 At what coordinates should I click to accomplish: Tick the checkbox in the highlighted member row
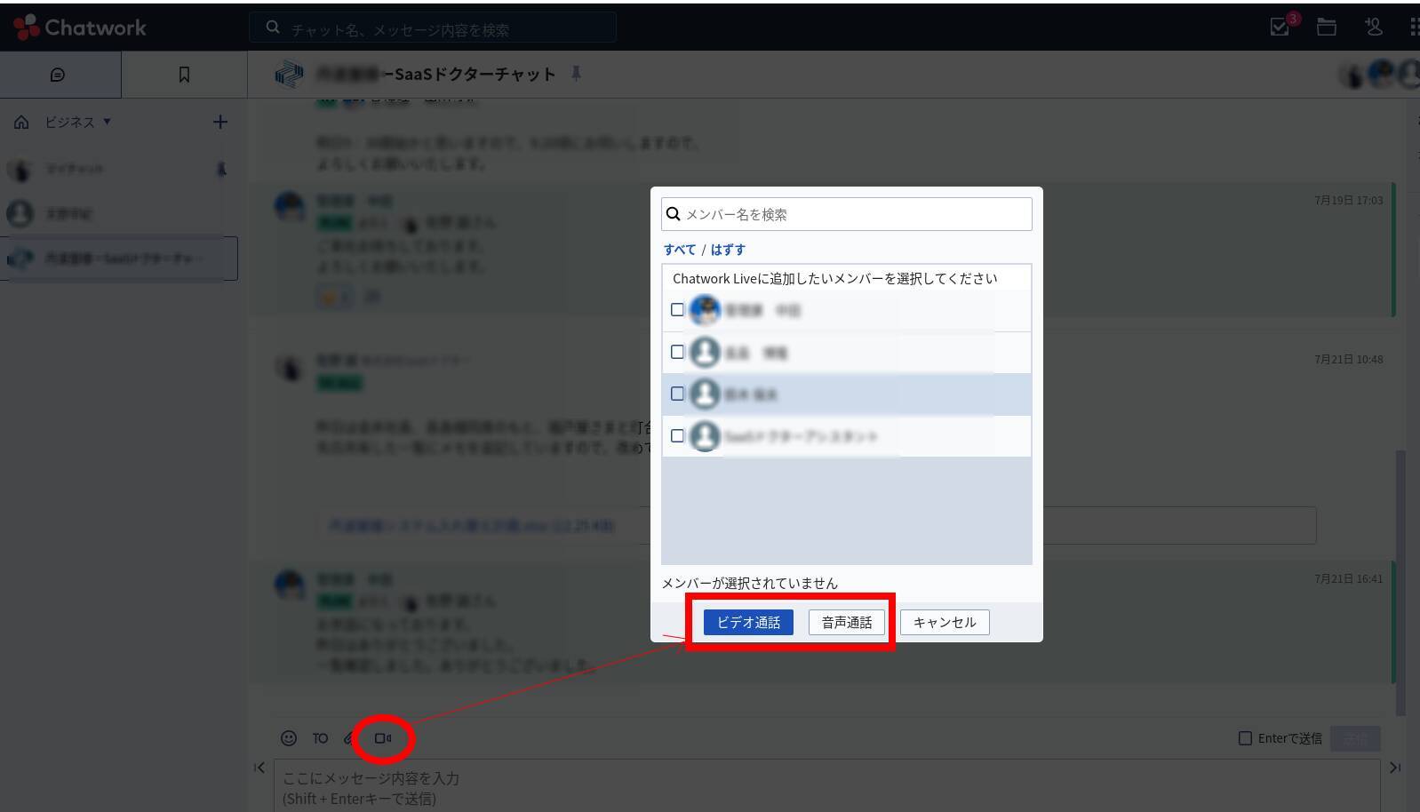click(x=677, y=394)
